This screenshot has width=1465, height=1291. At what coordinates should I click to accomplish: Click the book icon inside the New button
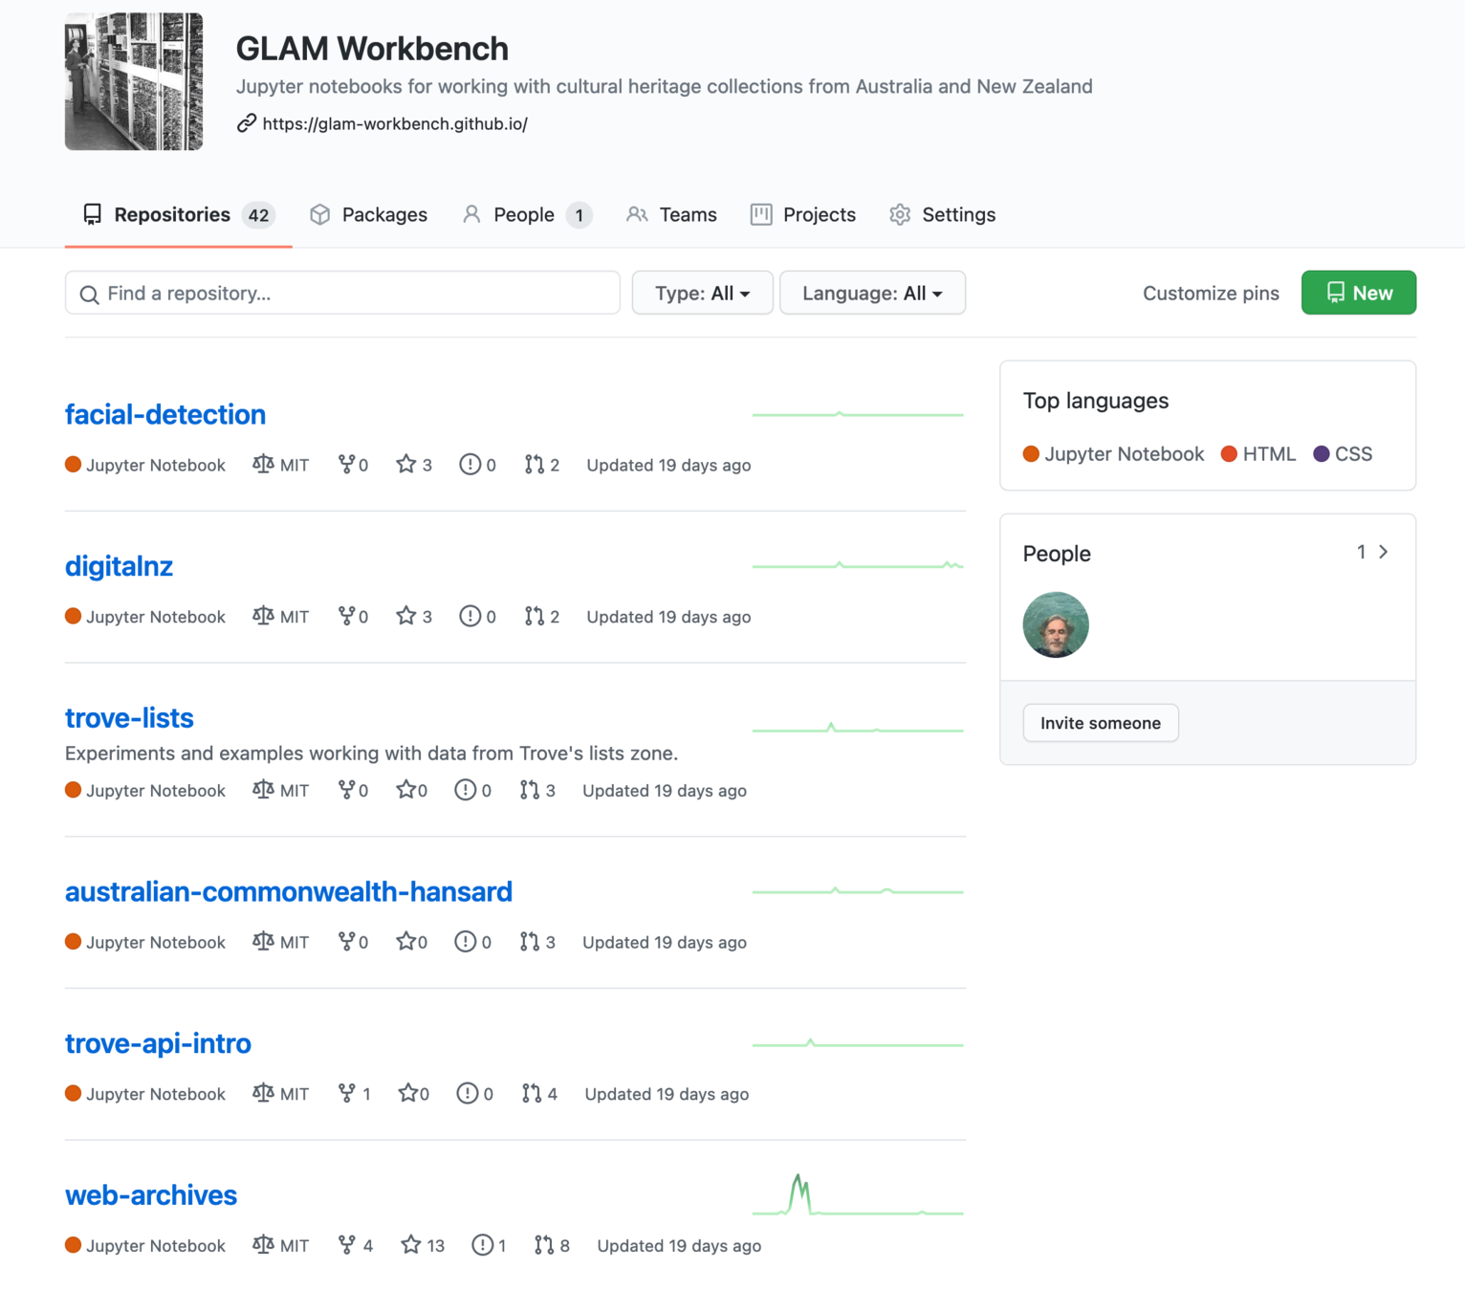coord(1336,293)
